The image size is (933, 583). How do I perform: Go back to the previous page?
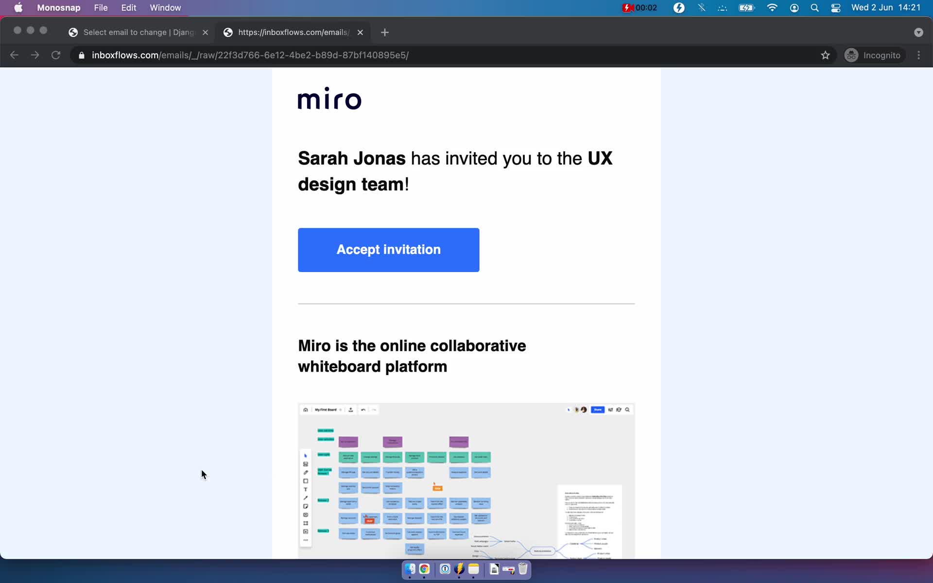(14, 55)
